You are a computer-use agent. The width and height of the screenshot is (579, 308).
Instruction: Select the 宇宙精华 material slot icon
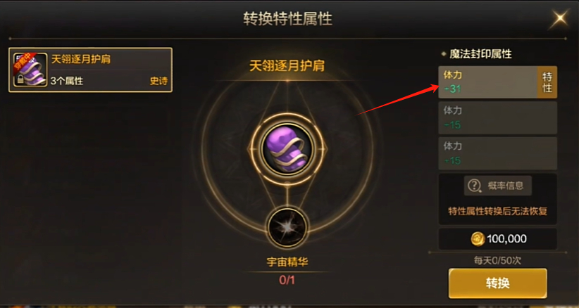pos(287,227)
